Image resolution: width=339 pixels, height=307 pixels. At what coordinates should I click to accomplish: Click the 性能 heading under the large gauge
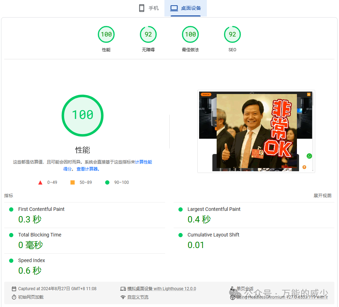coord(83,150)
